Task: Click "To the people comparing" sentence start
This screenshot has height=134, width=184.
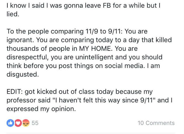Action: coord(45,32)
